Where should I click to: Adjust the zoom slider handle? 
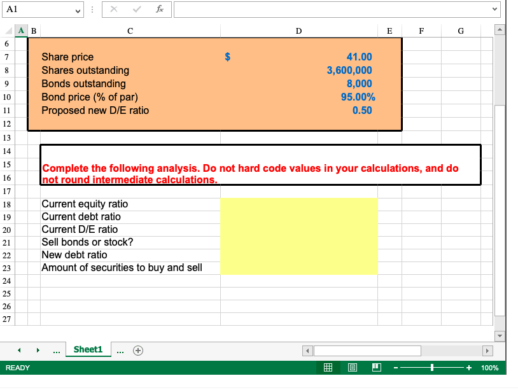[432, 368]
